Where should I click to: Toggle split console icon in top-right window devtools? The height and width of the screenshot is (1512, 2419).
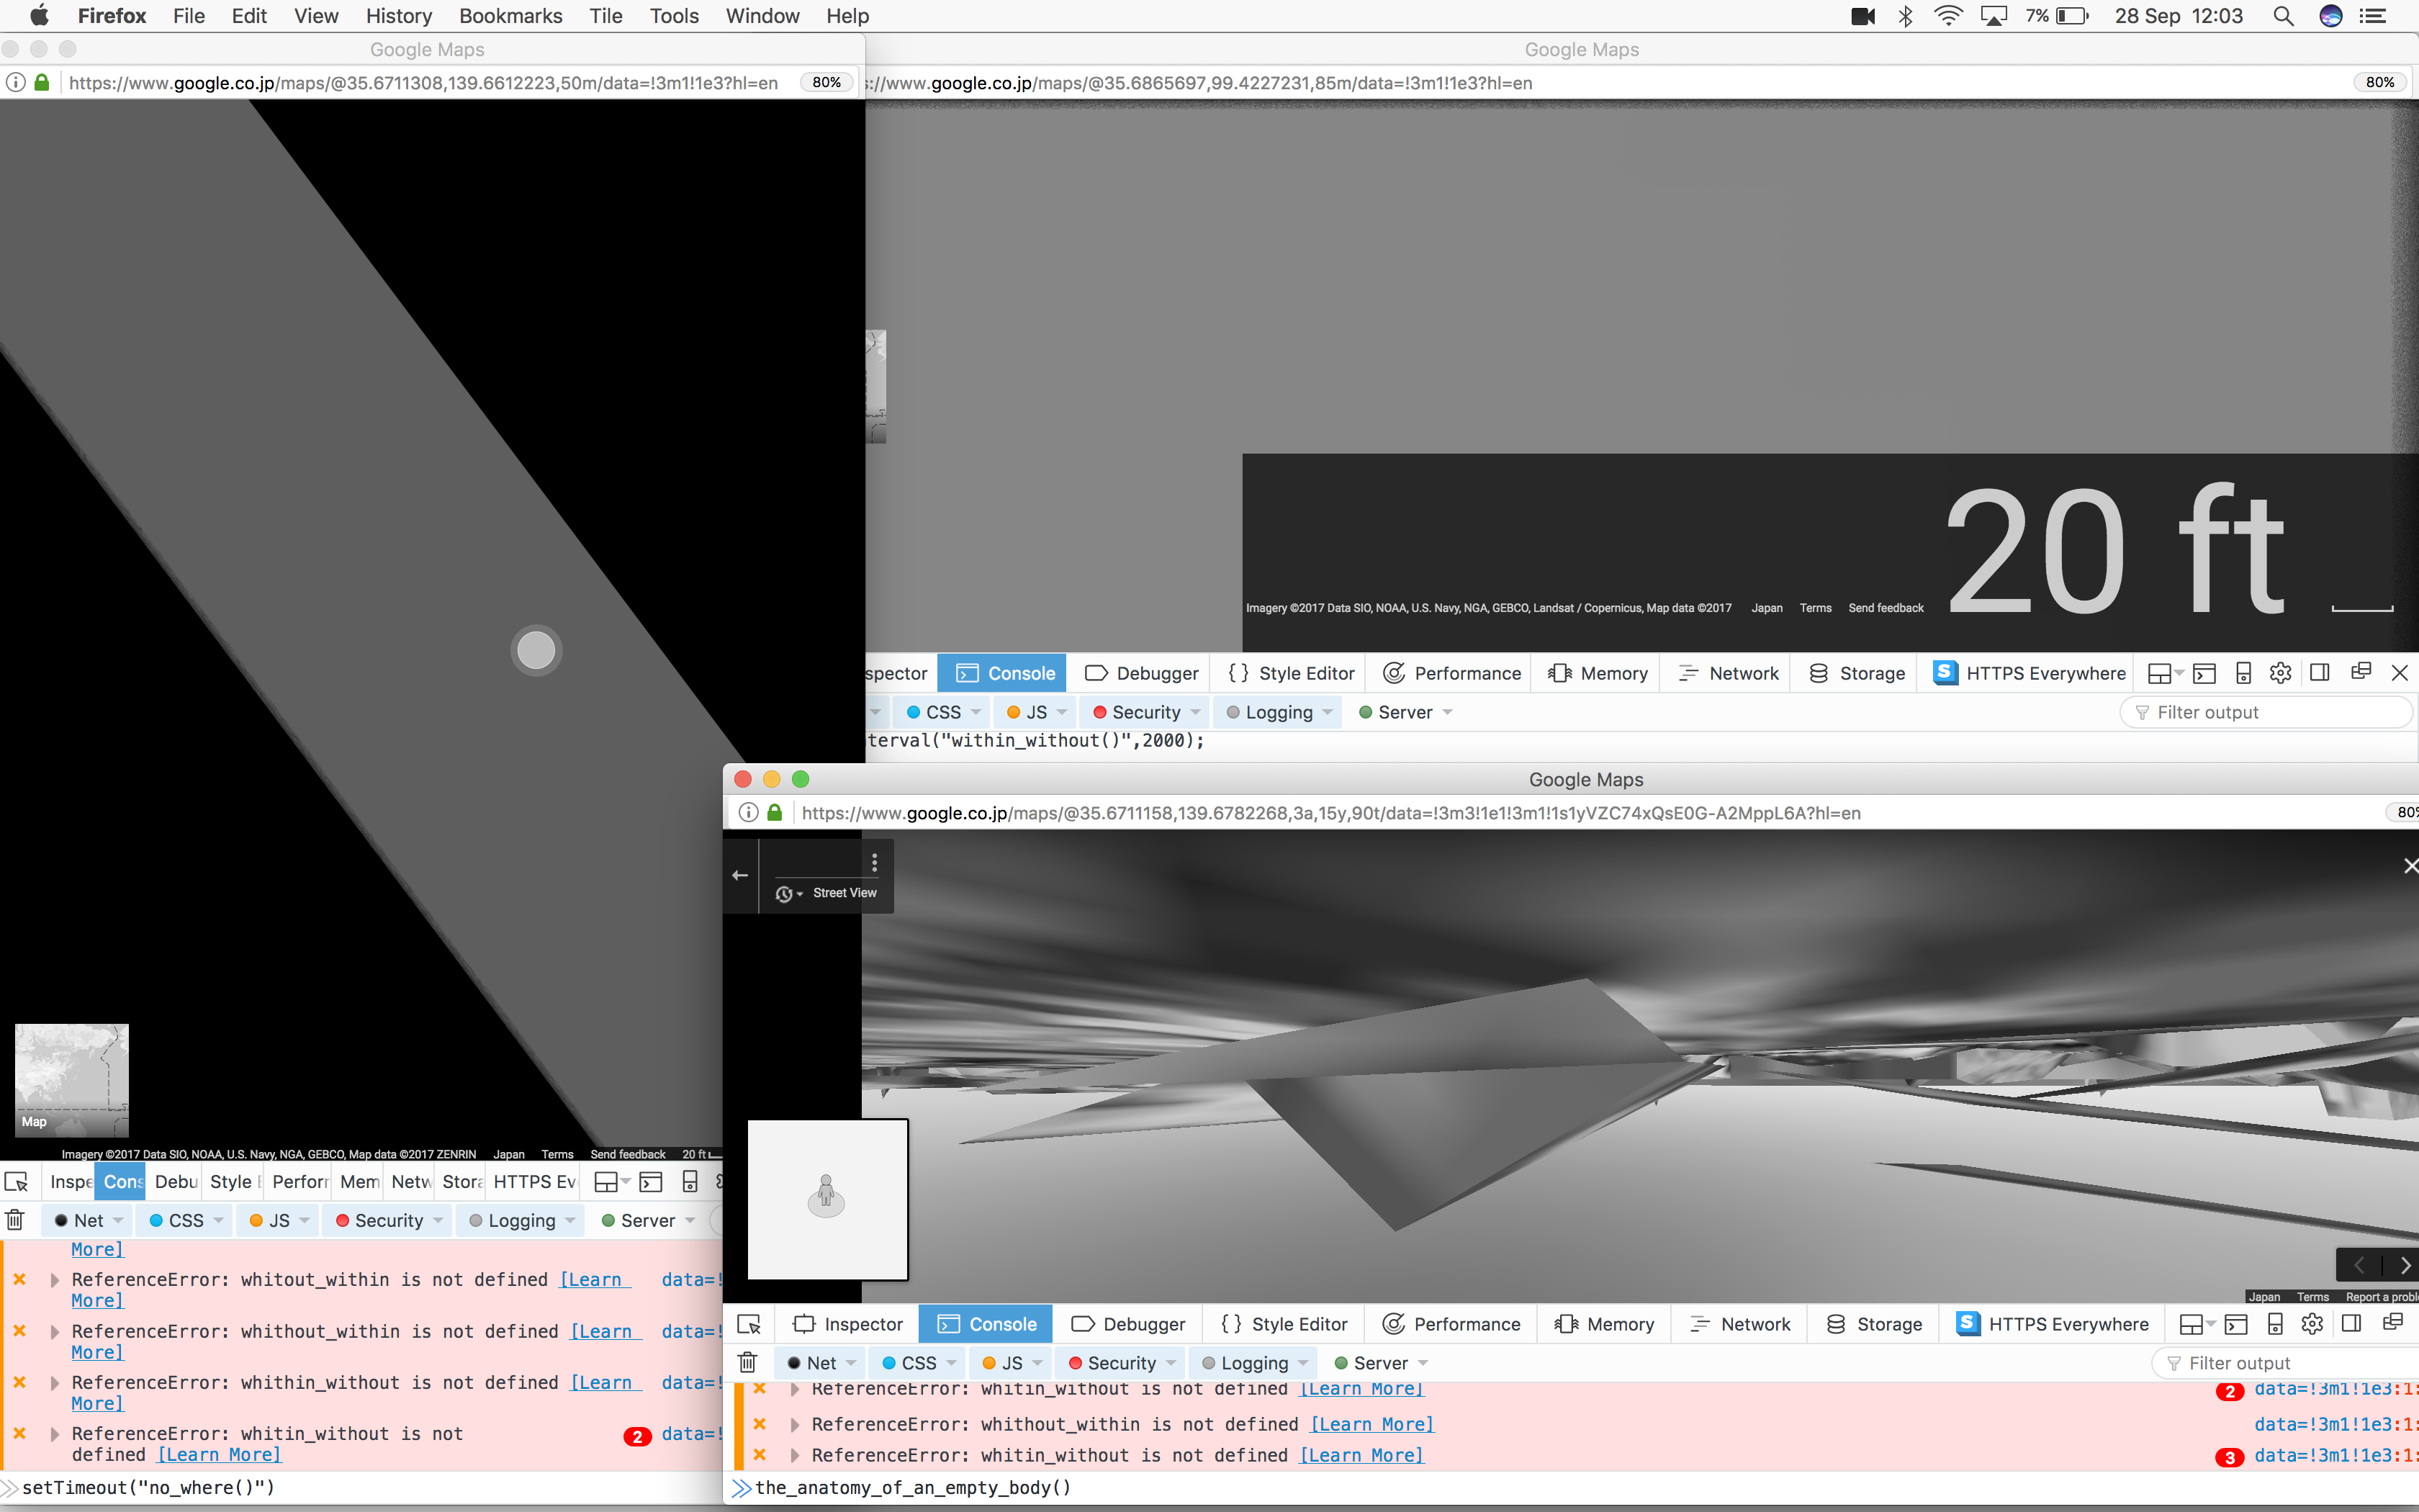tap(2204, 673)
